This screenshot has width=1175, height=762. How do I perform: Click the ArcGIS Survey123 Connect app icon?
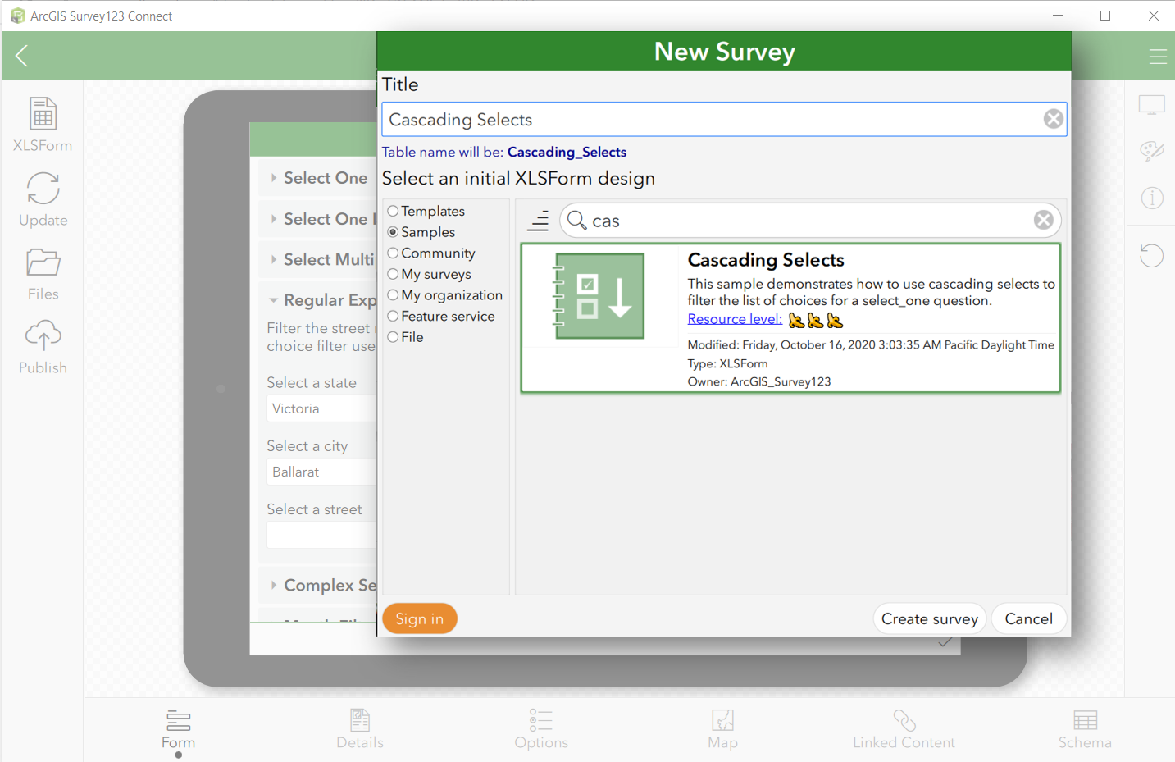pos(17,16)
